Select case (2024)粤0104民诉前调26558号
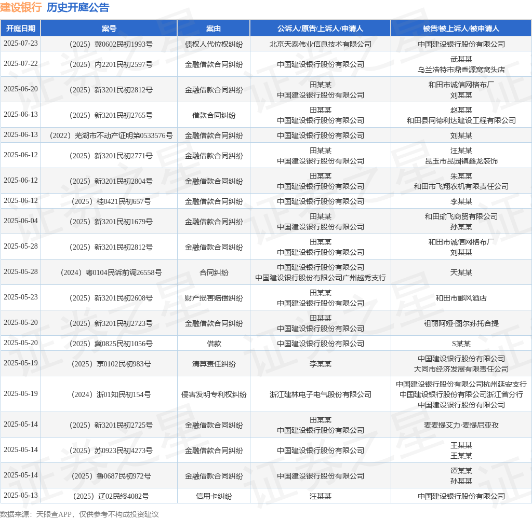Viewport: 532px width, 519px height. coord(111,272)
